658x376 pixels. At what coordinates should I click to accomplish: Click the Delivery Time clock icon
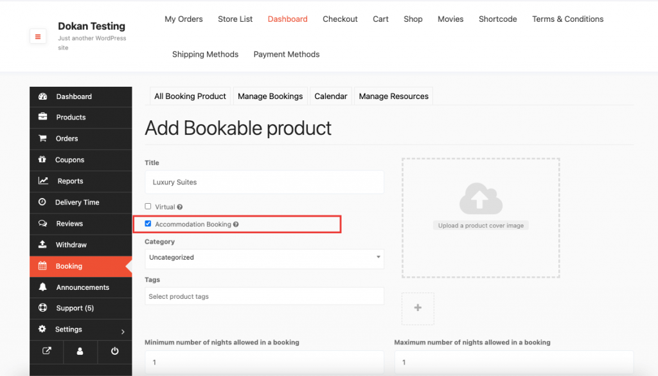click(42, 202)
